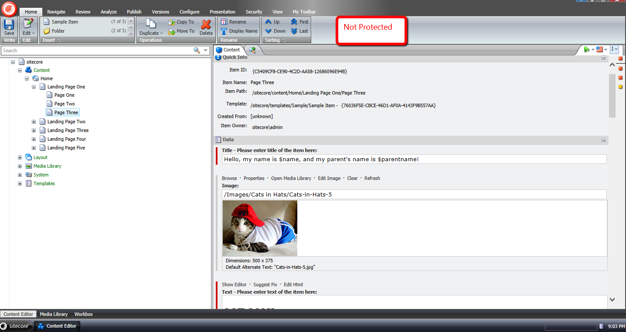
Task: Collapse the Data section
Action: click(x=604, y=140)
